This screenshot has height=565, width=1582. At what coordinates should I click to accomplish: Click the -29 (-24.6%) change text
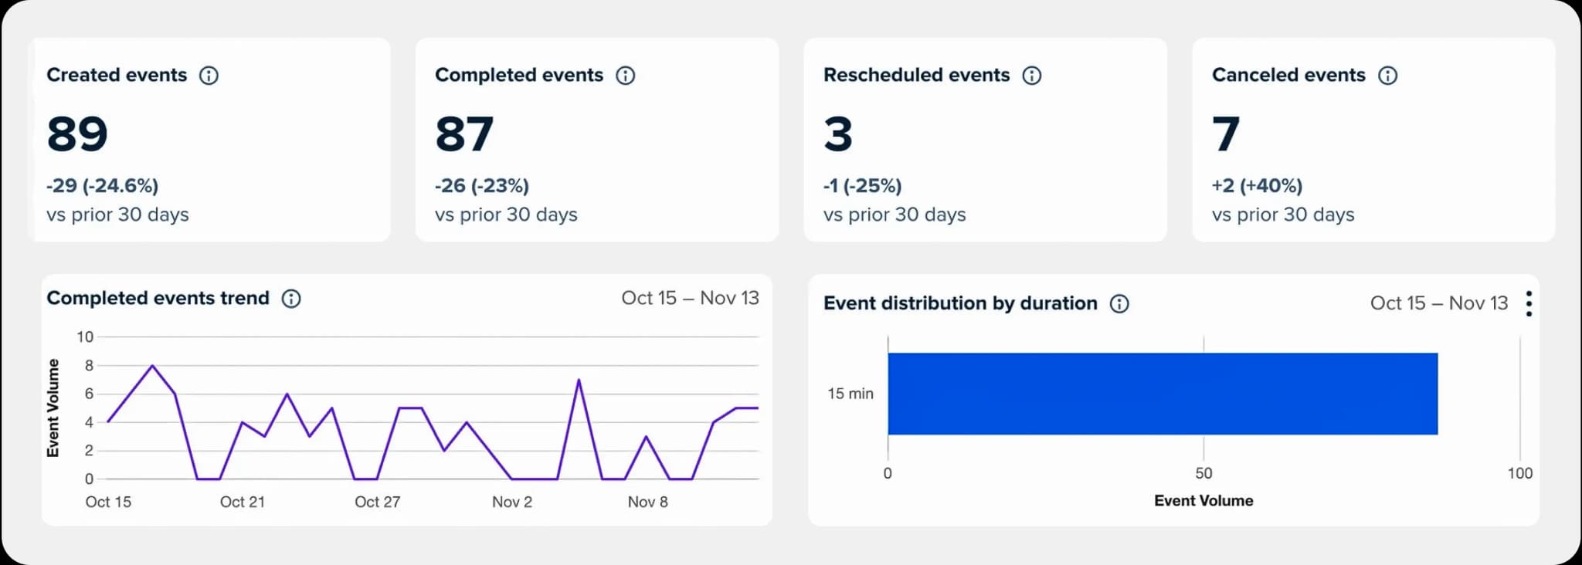point(102,186)
